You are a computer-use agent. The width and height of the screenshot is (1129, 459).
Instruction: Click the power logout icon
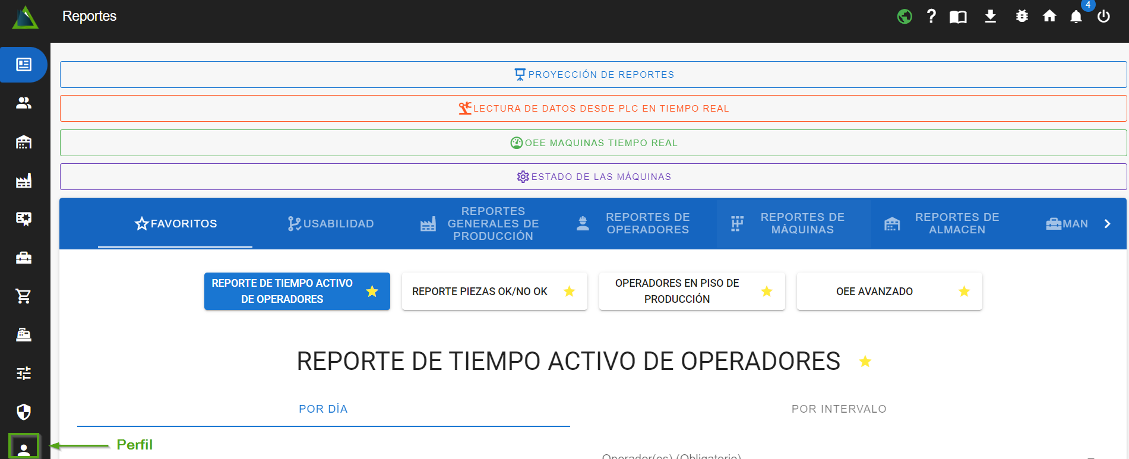coord(1103,17)
